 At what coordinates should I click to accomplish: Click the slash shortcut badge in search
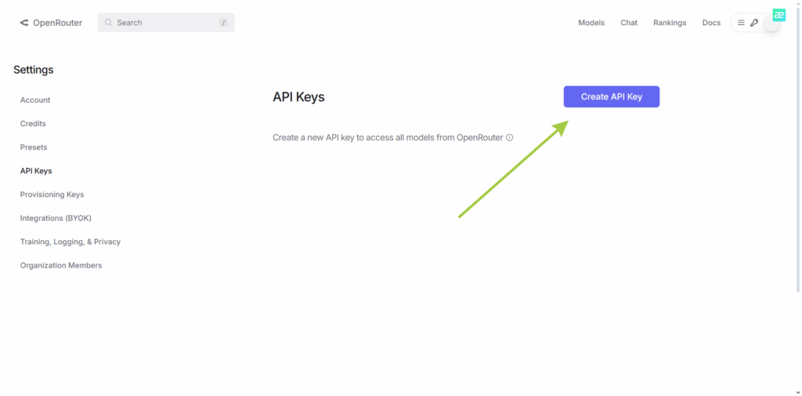(x=223, y=23)
